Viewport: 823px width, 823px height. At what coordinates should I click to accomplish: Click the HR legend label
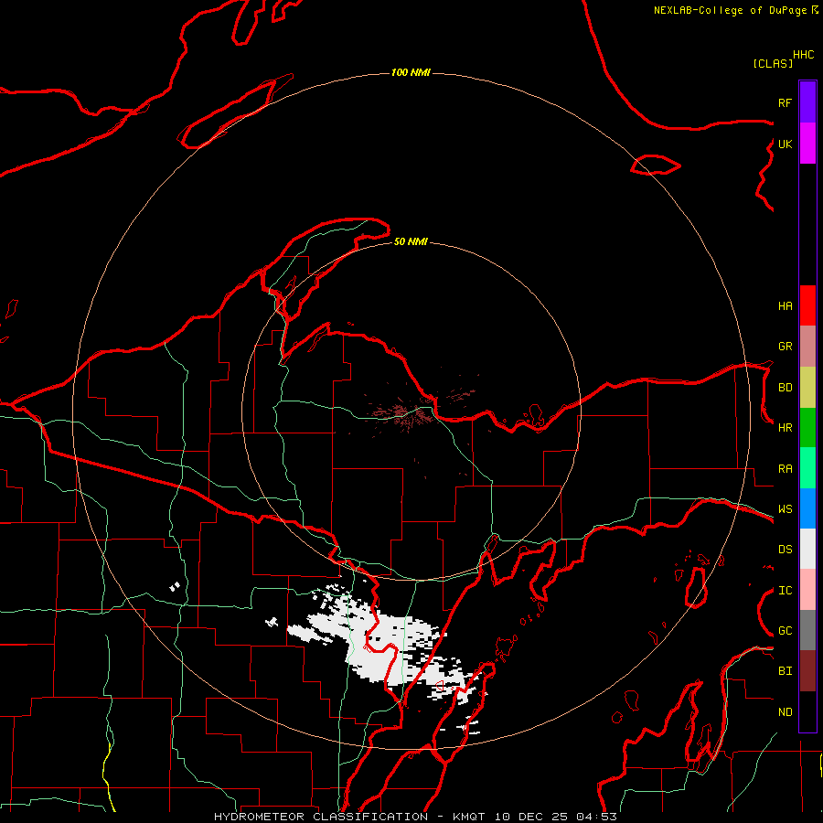point(785,428)
